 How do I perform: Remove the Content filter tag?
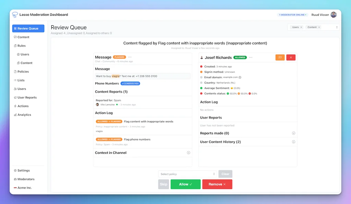click(319, 27)
